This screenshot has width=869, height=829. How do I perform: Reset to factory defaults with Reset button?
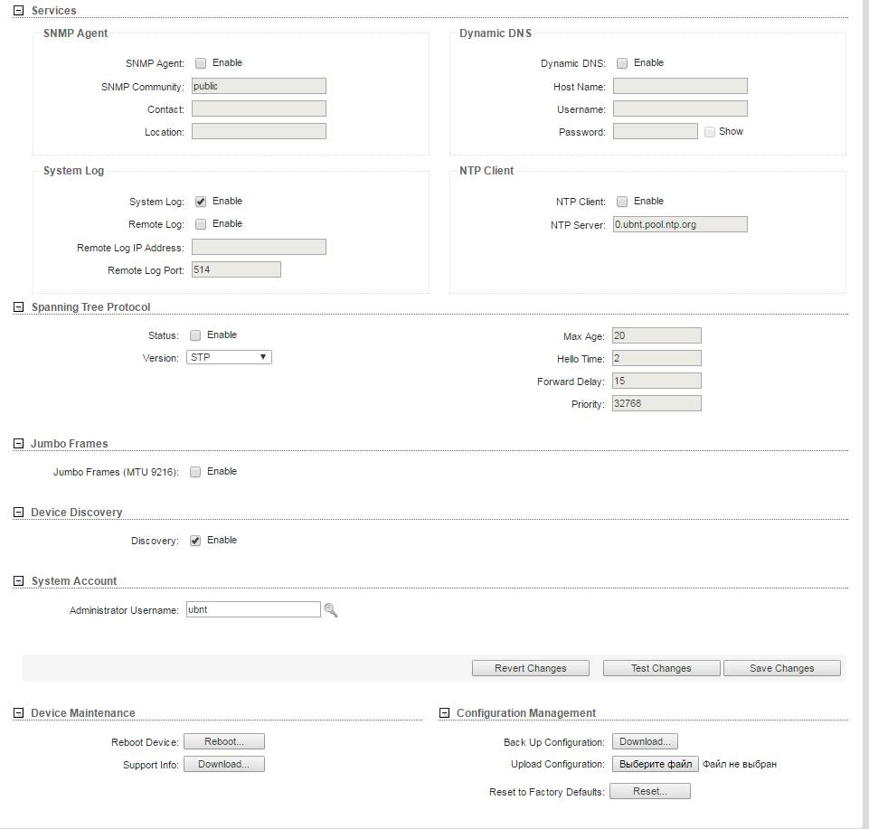pos(649,791)
